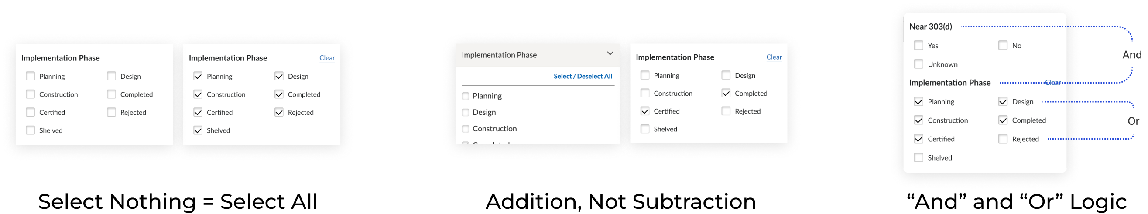Tick Yes under Near 303(d)

[x=918, y=45]
